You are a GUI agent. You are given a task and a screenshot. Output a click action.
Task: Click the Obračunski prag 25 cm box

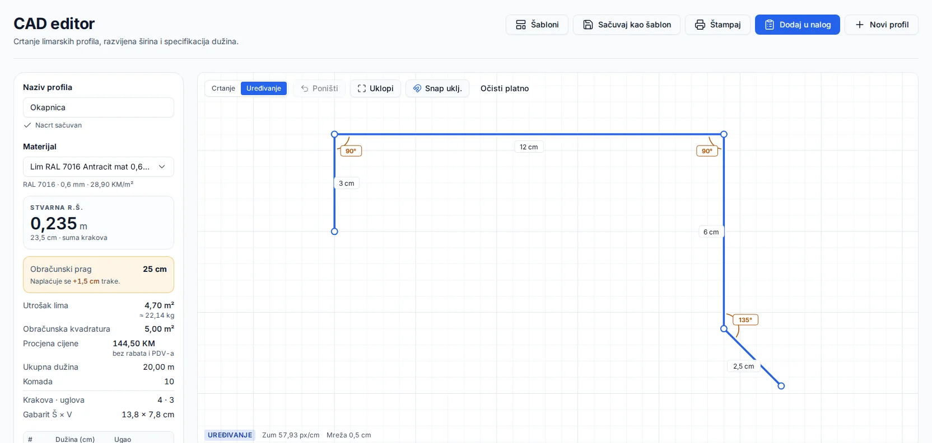(99, 275)
